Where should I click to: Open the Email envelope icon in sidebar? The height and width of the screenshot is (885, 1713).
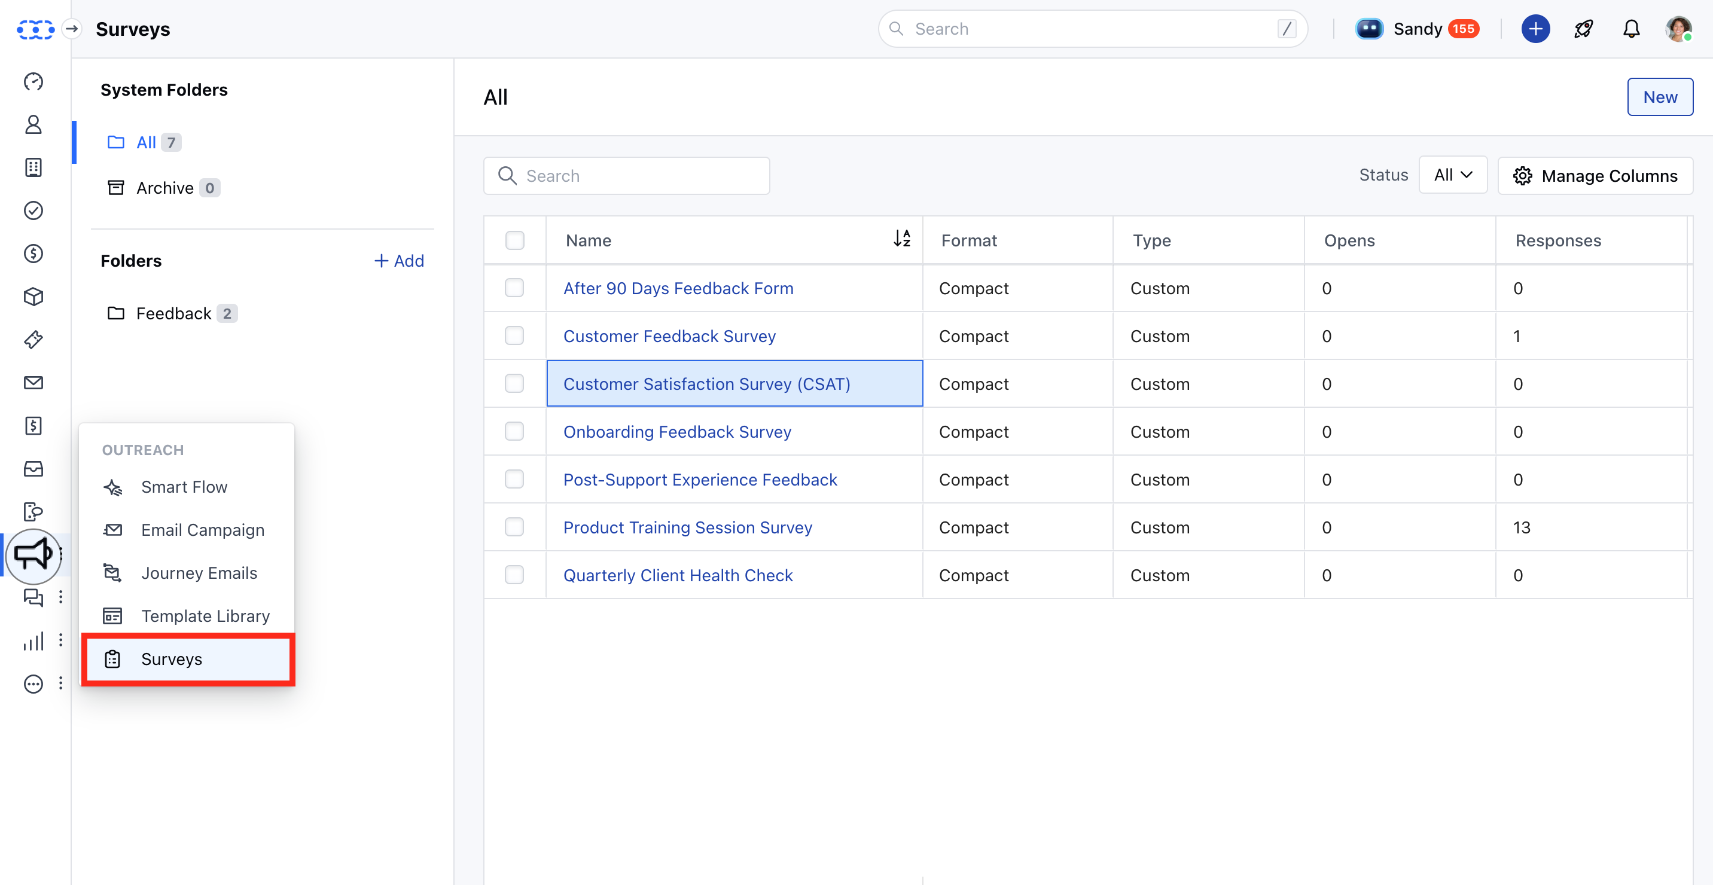[33, 383]
